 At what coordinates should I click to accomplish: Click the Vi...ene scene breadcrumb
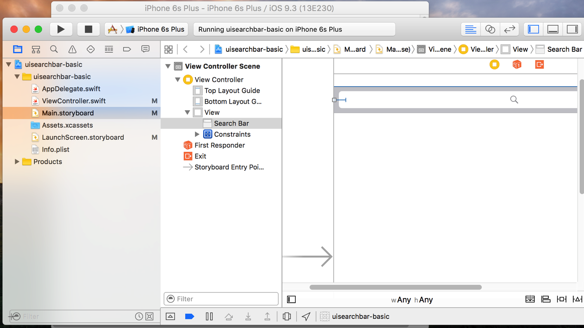(x=434, y=49)
